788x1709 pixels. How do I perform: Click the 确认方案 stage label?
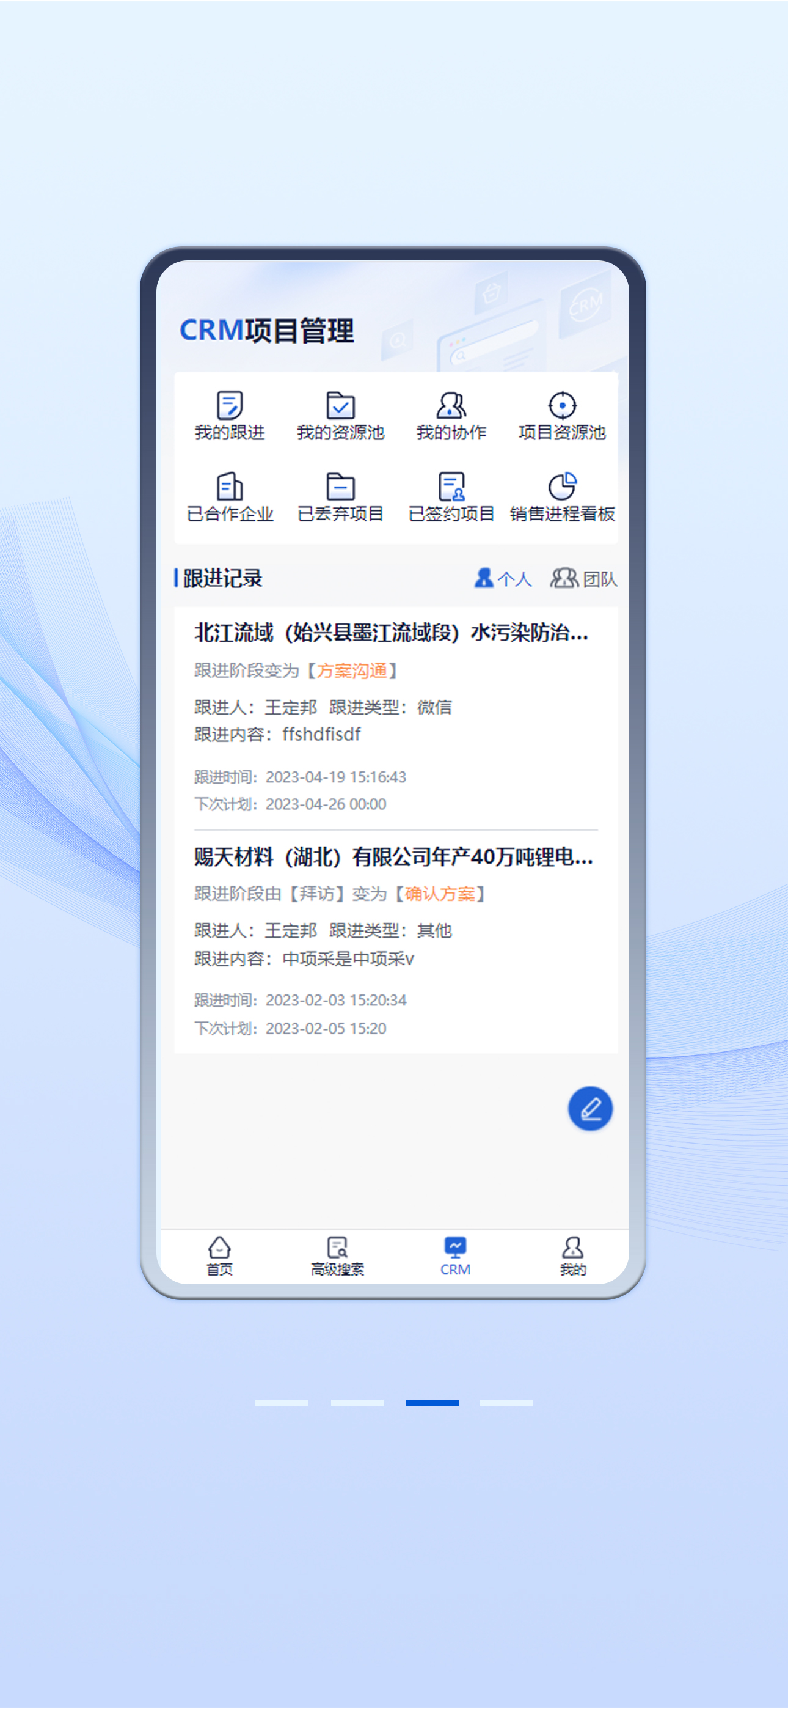[440, 894]
